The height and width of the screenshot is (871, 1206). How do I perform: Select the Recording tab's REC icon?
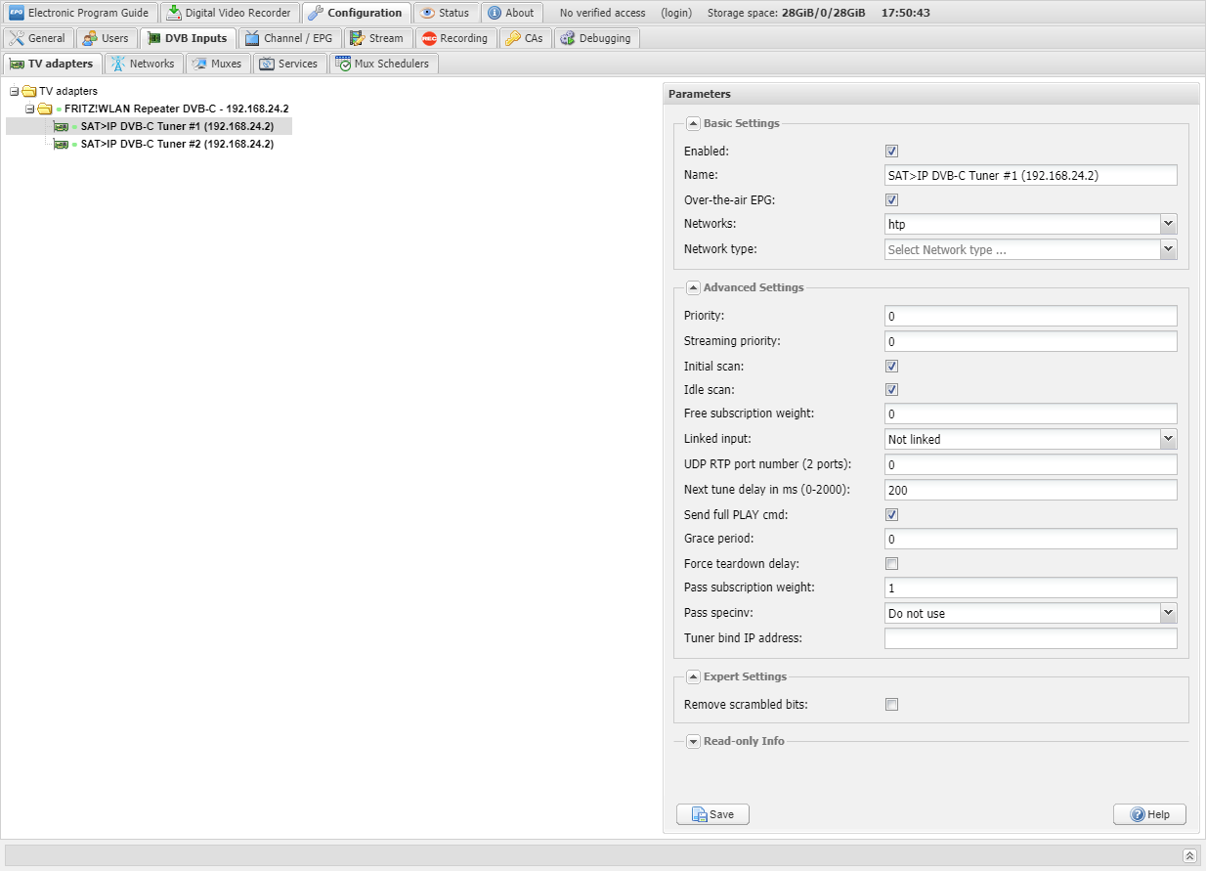pos(429,38)
